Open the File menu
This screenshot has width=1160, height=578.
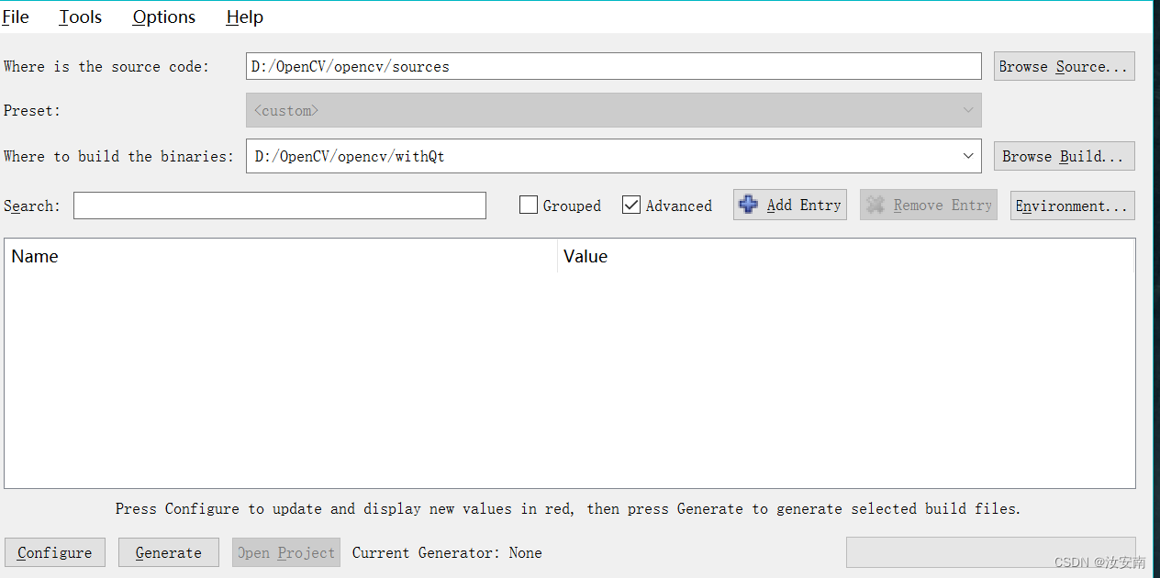click(x=15, y=17)
